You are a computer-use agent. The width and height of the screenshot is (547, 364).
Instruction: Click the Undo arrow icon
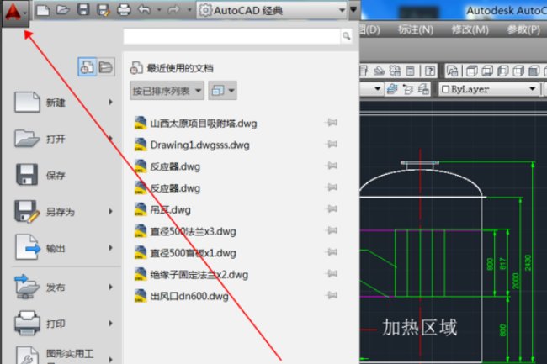[x=144, y=10]
